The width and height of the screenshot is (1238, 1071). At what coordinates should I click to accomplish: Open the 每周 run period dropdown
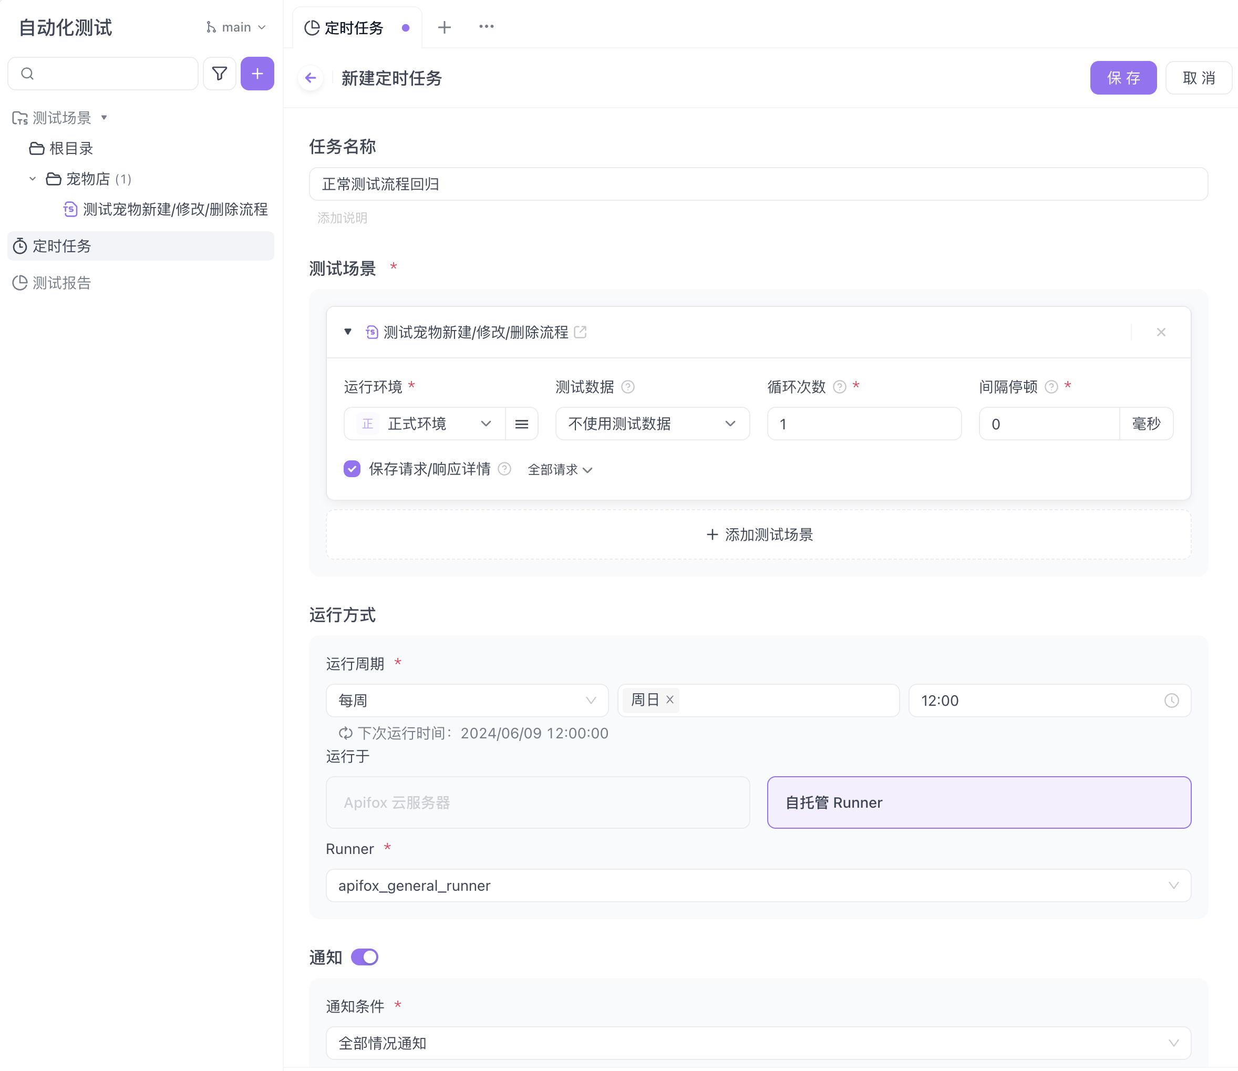pyautogui.click(x=467, y=701)
